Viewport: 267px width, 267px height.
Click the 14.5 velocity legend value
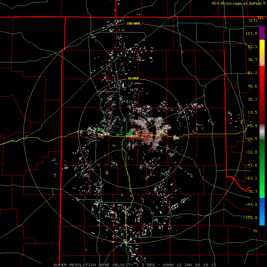(x=252, y=112)
